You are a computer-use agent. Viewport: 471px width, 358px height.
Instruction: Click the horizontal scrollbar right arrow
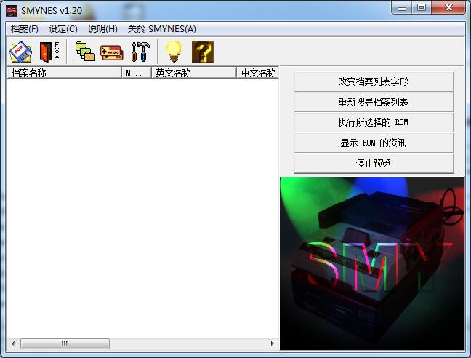click(273, 343)
